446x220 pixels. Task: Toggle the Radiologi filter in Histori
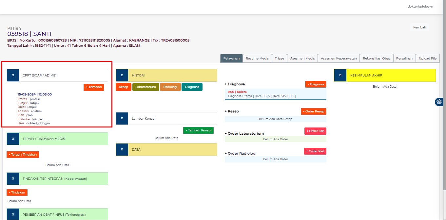click(x=170, y=87)
